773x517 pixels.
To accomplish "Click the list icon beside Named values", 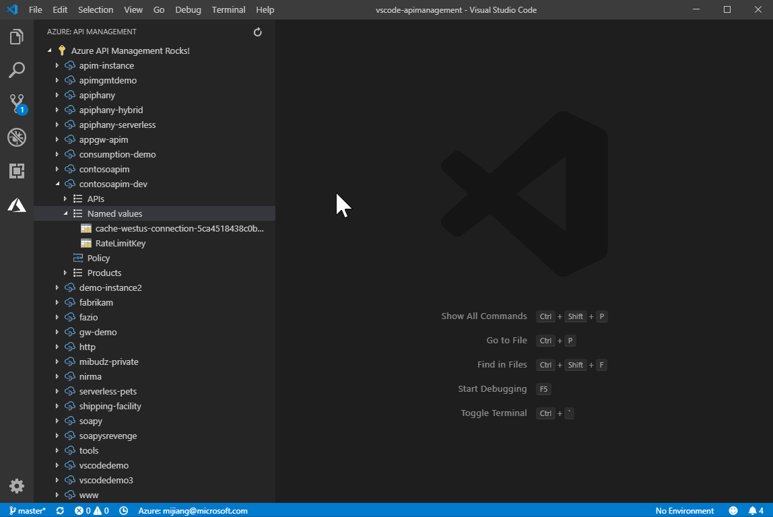I will pyautogui.click(x=78, y=213).
